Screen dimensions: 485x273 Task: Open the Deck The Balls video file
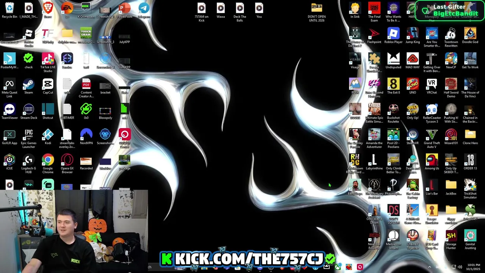pos(240,13)
